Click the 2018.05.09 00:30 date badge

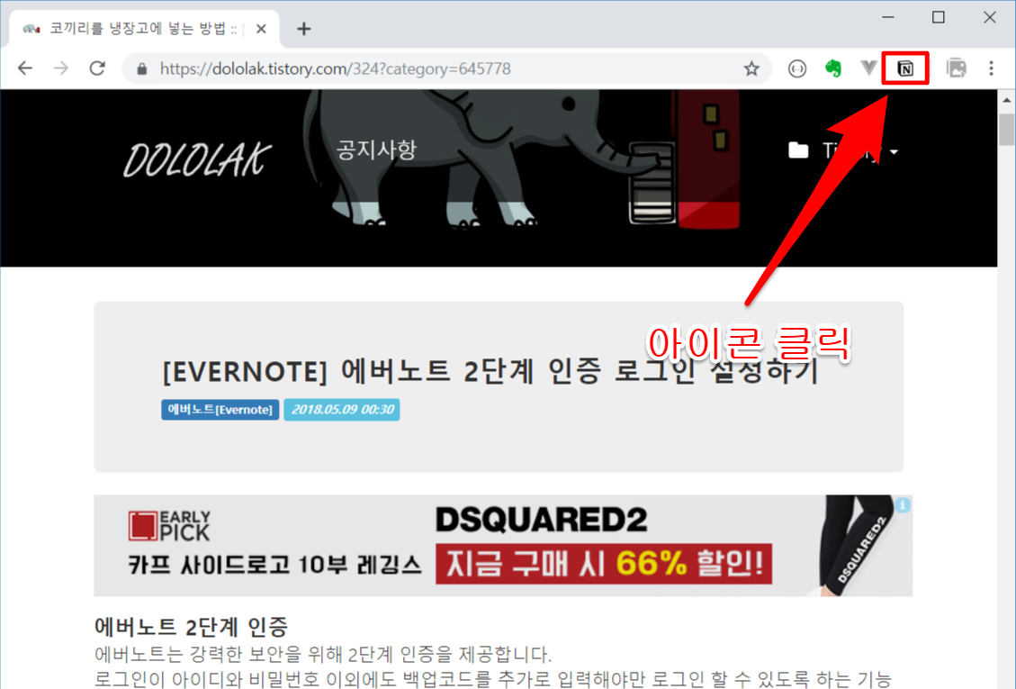click(x=342, y=410)
